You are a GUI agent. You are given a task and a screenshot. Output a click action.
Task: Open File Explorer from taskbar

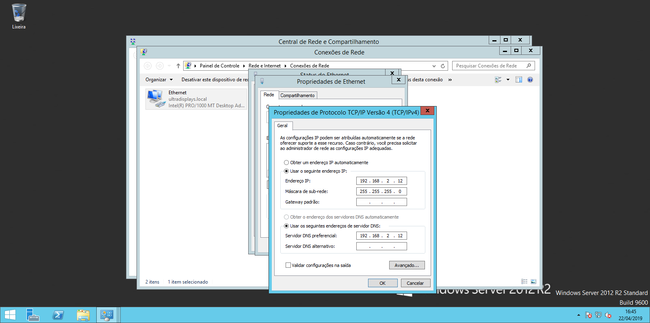click(83, 315)
